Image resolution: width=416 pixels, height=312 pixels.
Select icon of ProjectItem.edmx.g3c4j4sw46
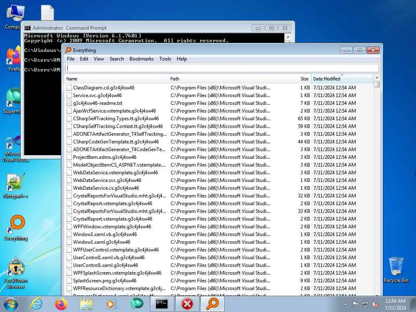(x=69, y=157)
